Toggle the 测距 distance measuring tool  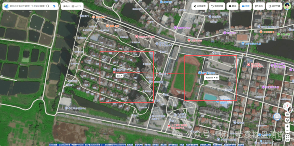click(246, 6)
